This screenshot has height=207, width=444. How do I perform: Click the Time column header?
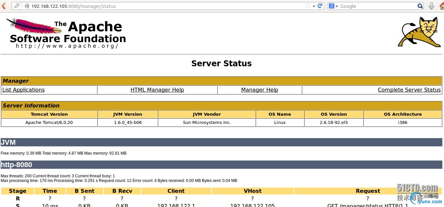[50, 191]
